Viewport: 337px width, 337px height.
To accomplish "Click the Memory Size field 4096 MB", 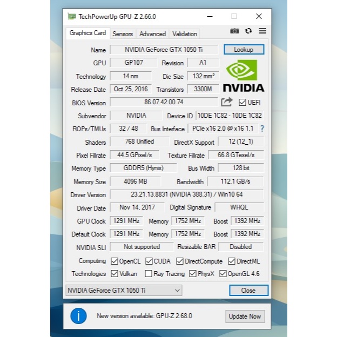I will (136, 181).
